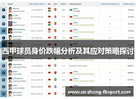
Task: Click shirt number 10 badge beside Xizhe Zhang
Action: point(4,80)
